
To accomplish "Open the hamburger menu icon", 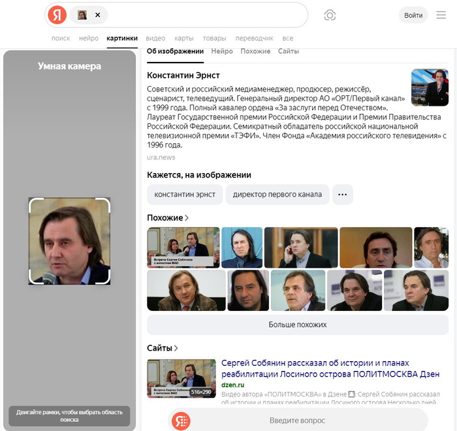I will click(441, 15).
